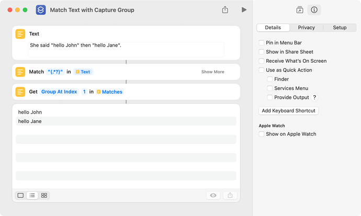Edit the regex pattern "(.*?)"
361x216 pixels.
(x=55, y=72)
